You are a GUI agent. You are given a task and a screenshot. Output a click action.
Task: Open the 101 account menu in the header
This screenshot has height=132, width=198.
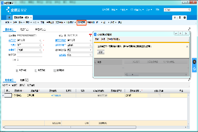click(137, 10)
